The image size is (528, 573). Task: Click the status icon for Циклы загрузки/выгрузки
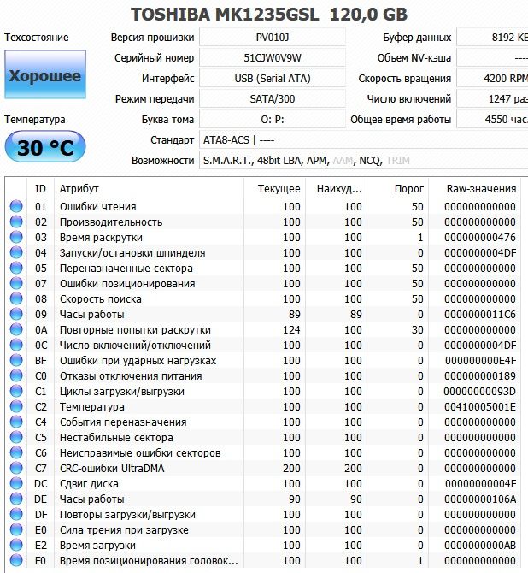coord(16,391)
